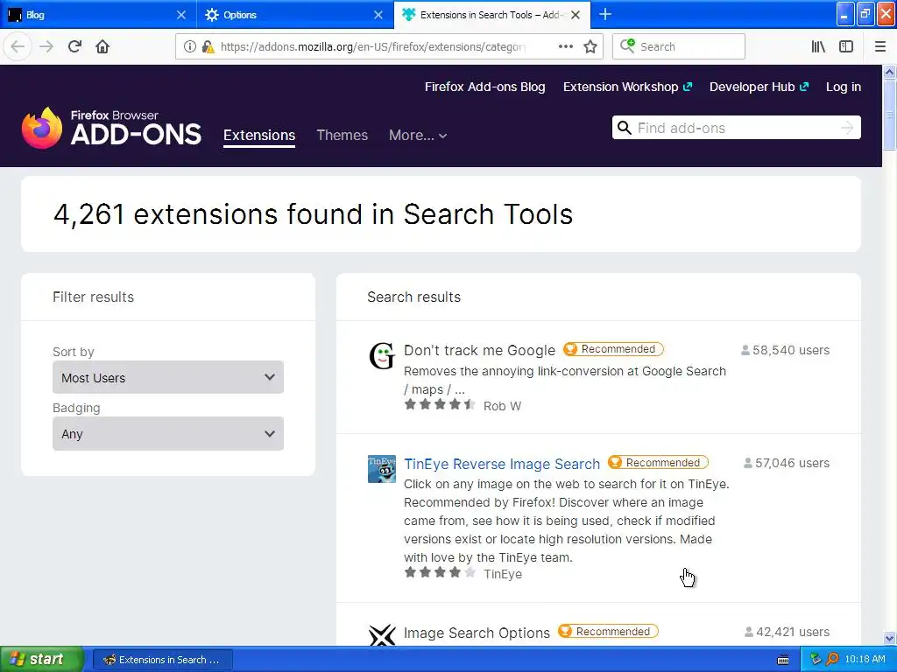The width and height of the screenshot is (897, 672).
Task: Open Developer Hub link
Action: click(x=759, y=87)
